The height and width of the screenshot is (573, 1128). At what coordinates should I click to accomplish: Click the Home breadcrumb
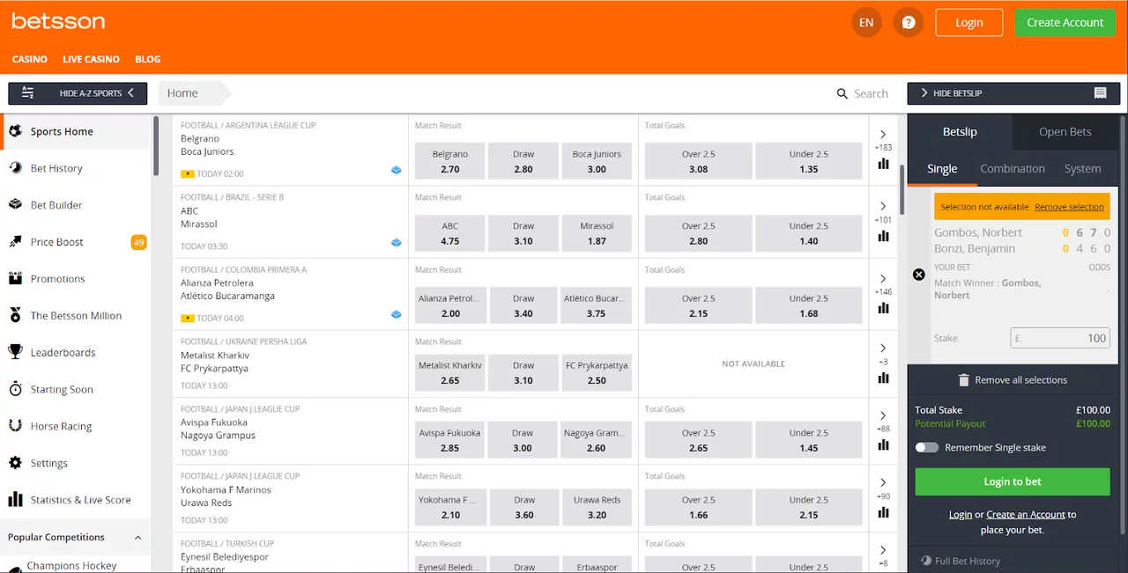point(182,93)
